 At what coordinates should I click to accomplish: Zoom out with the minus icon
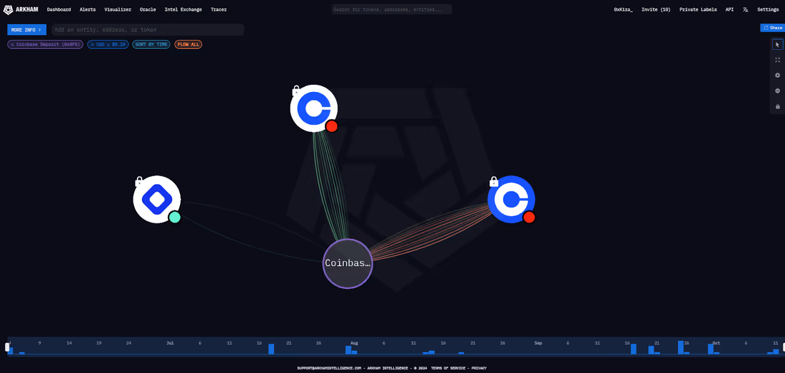click(778, 91)
